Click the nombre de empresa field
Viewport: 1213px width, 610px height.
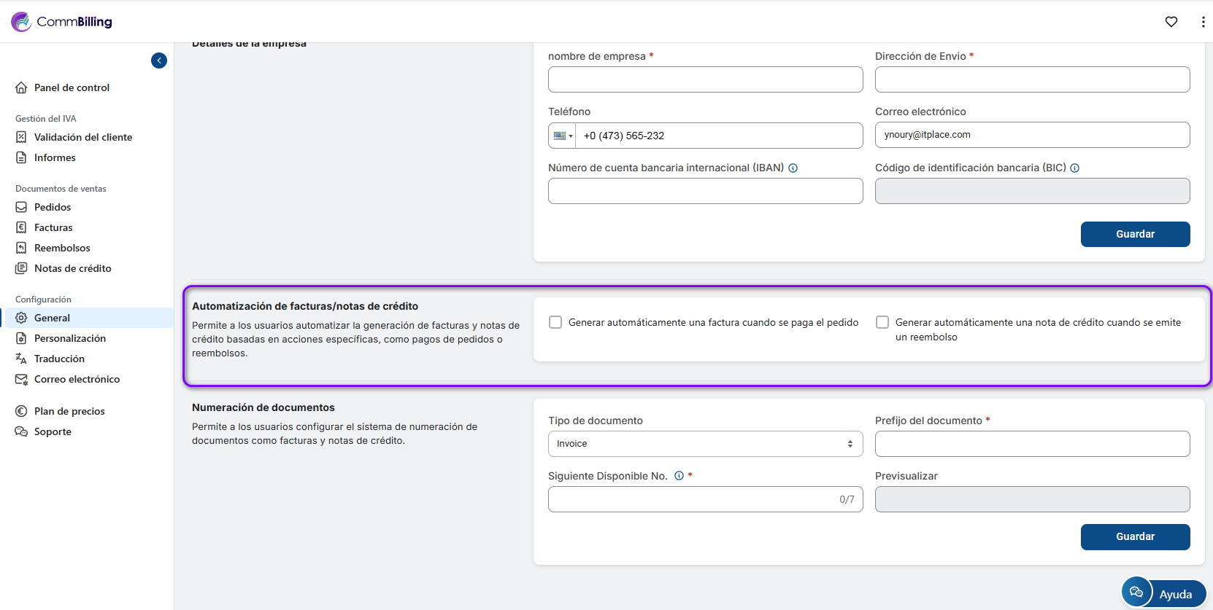(x=705, y=79)
